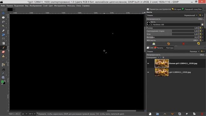The height and width of the screenshot is (116, 206).
Task: Select the Free Select lasso tool
Action: 3,22
